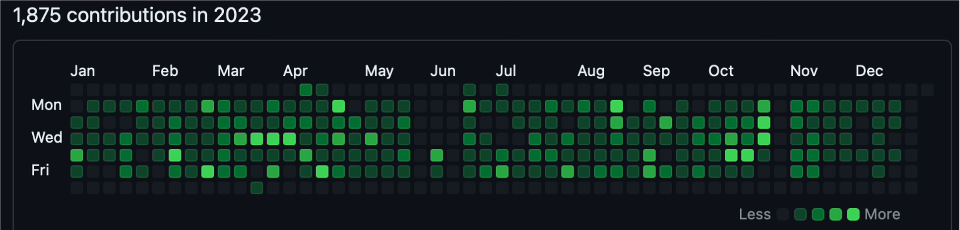Image resolution: width=960 pixels, height=230 pixels.
Task: Click the 'May' month label
Action: click(379, 71)
